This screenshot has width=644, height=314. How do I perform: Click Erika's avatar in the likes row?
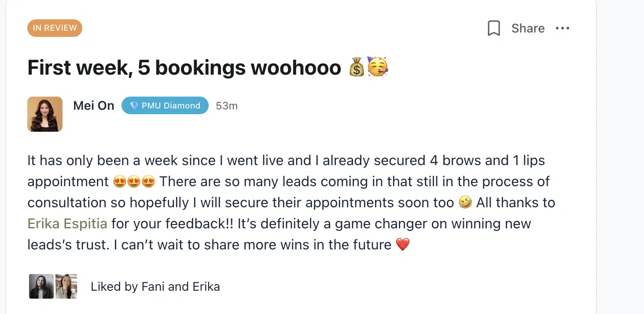66,286
